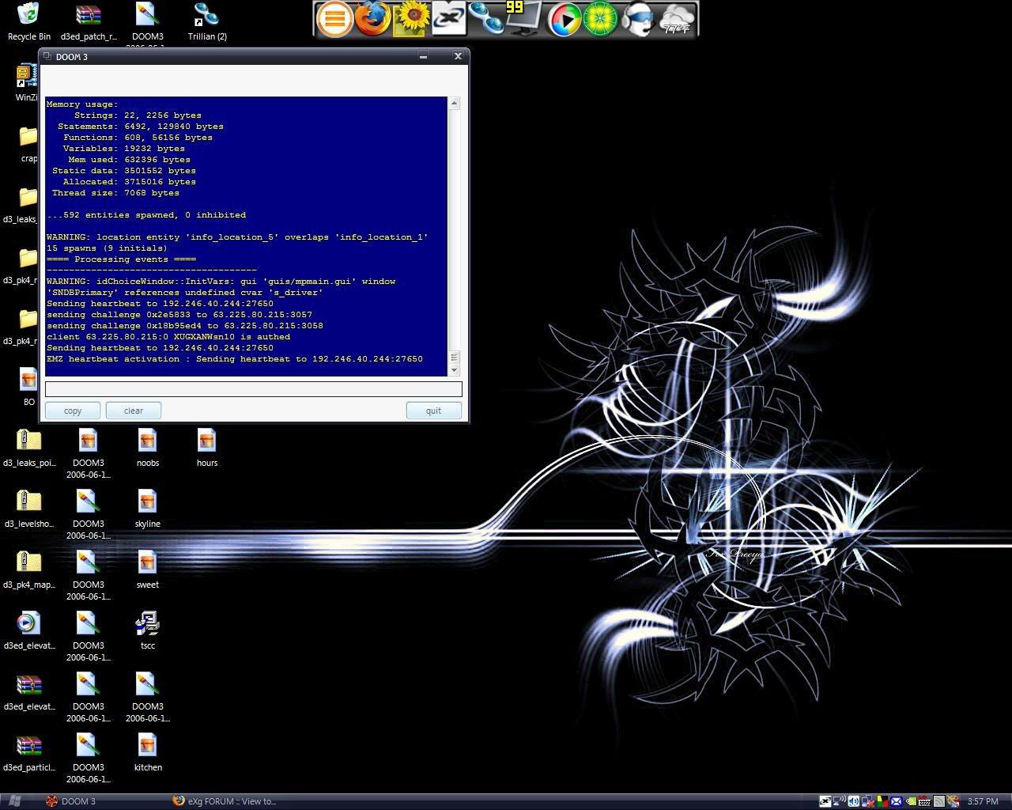
Task: Click the 77°F weather icon in the dock
Action: [677, 19]
